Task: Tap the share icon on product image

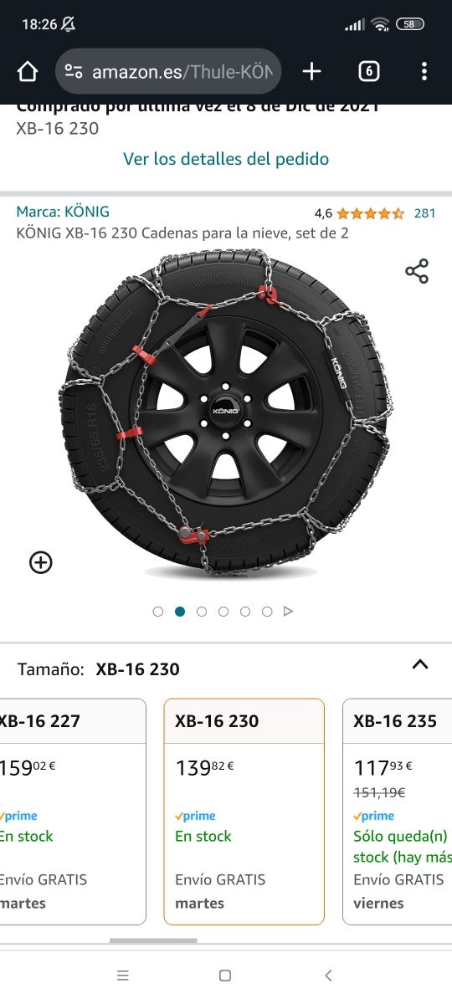Action: pyautogui.click(x=417, y=271)
